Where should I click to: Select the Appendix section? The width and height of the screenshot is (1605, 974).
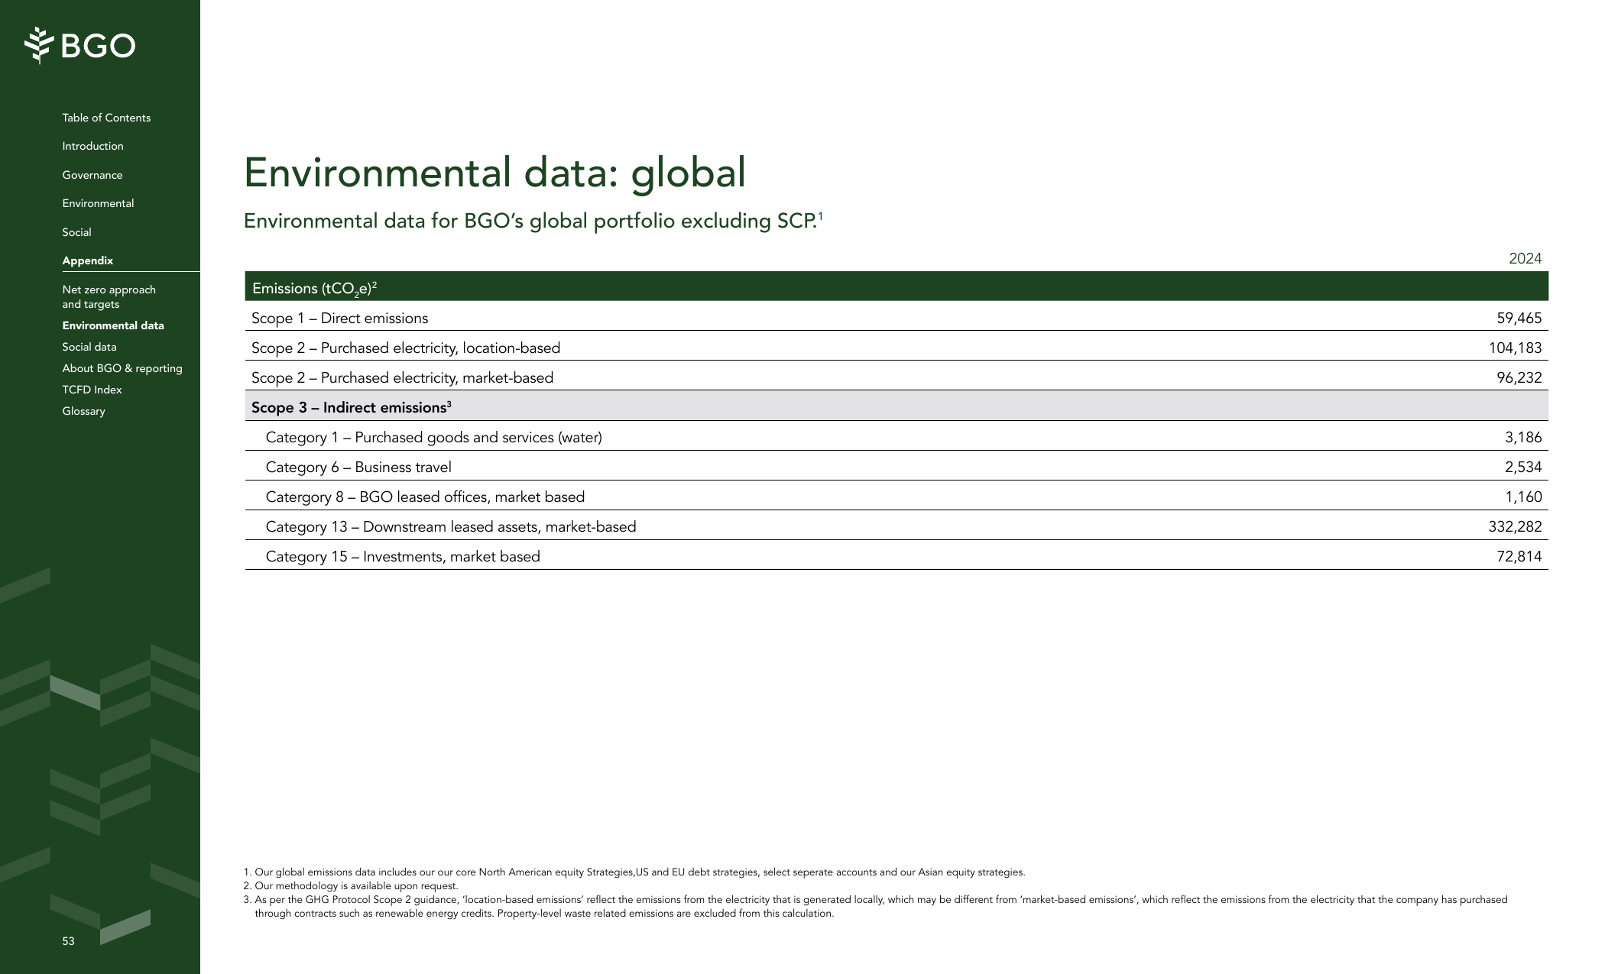coord(88,260)
